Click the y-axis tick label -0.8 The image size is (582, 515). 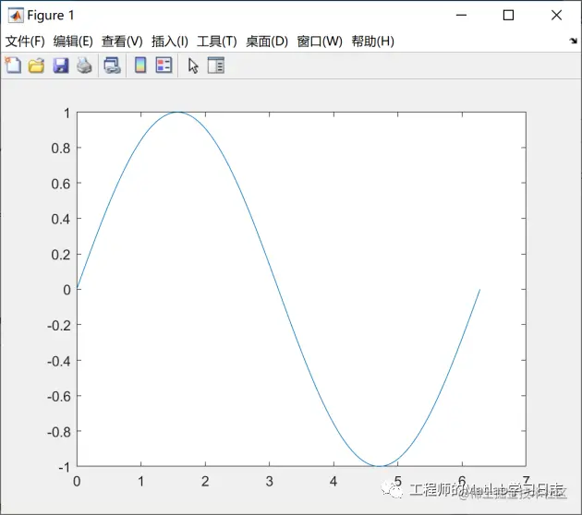point(58,432)
